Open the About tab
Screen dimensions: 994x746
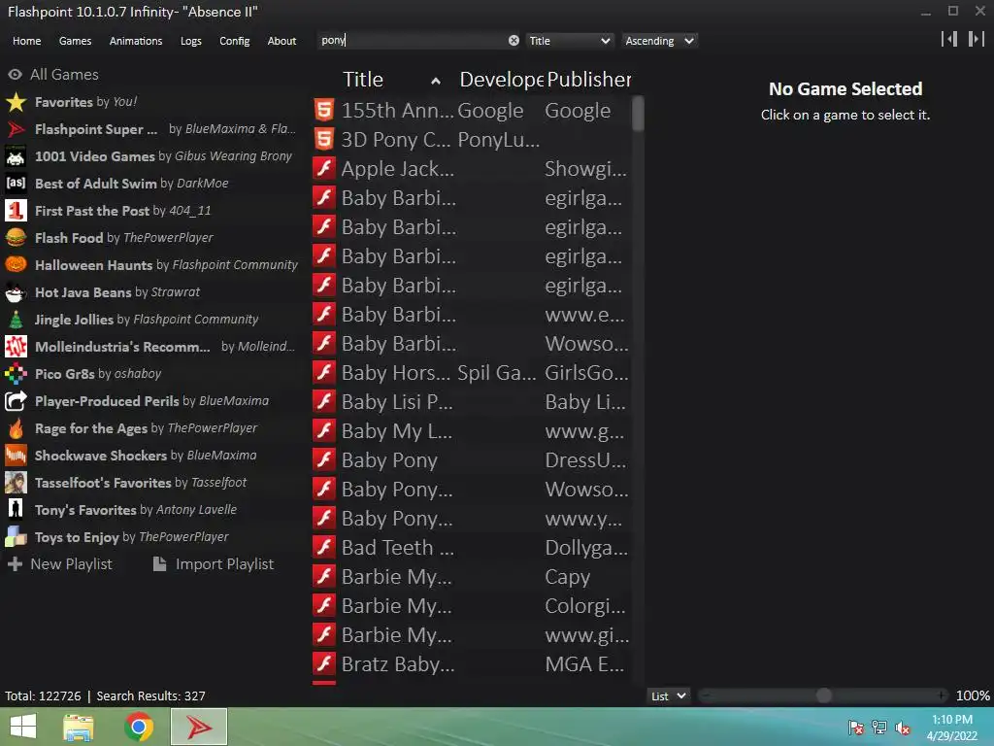pos(282,41)
